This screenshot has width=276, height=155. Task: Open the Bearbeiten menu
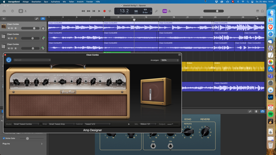tap(36, 2)
